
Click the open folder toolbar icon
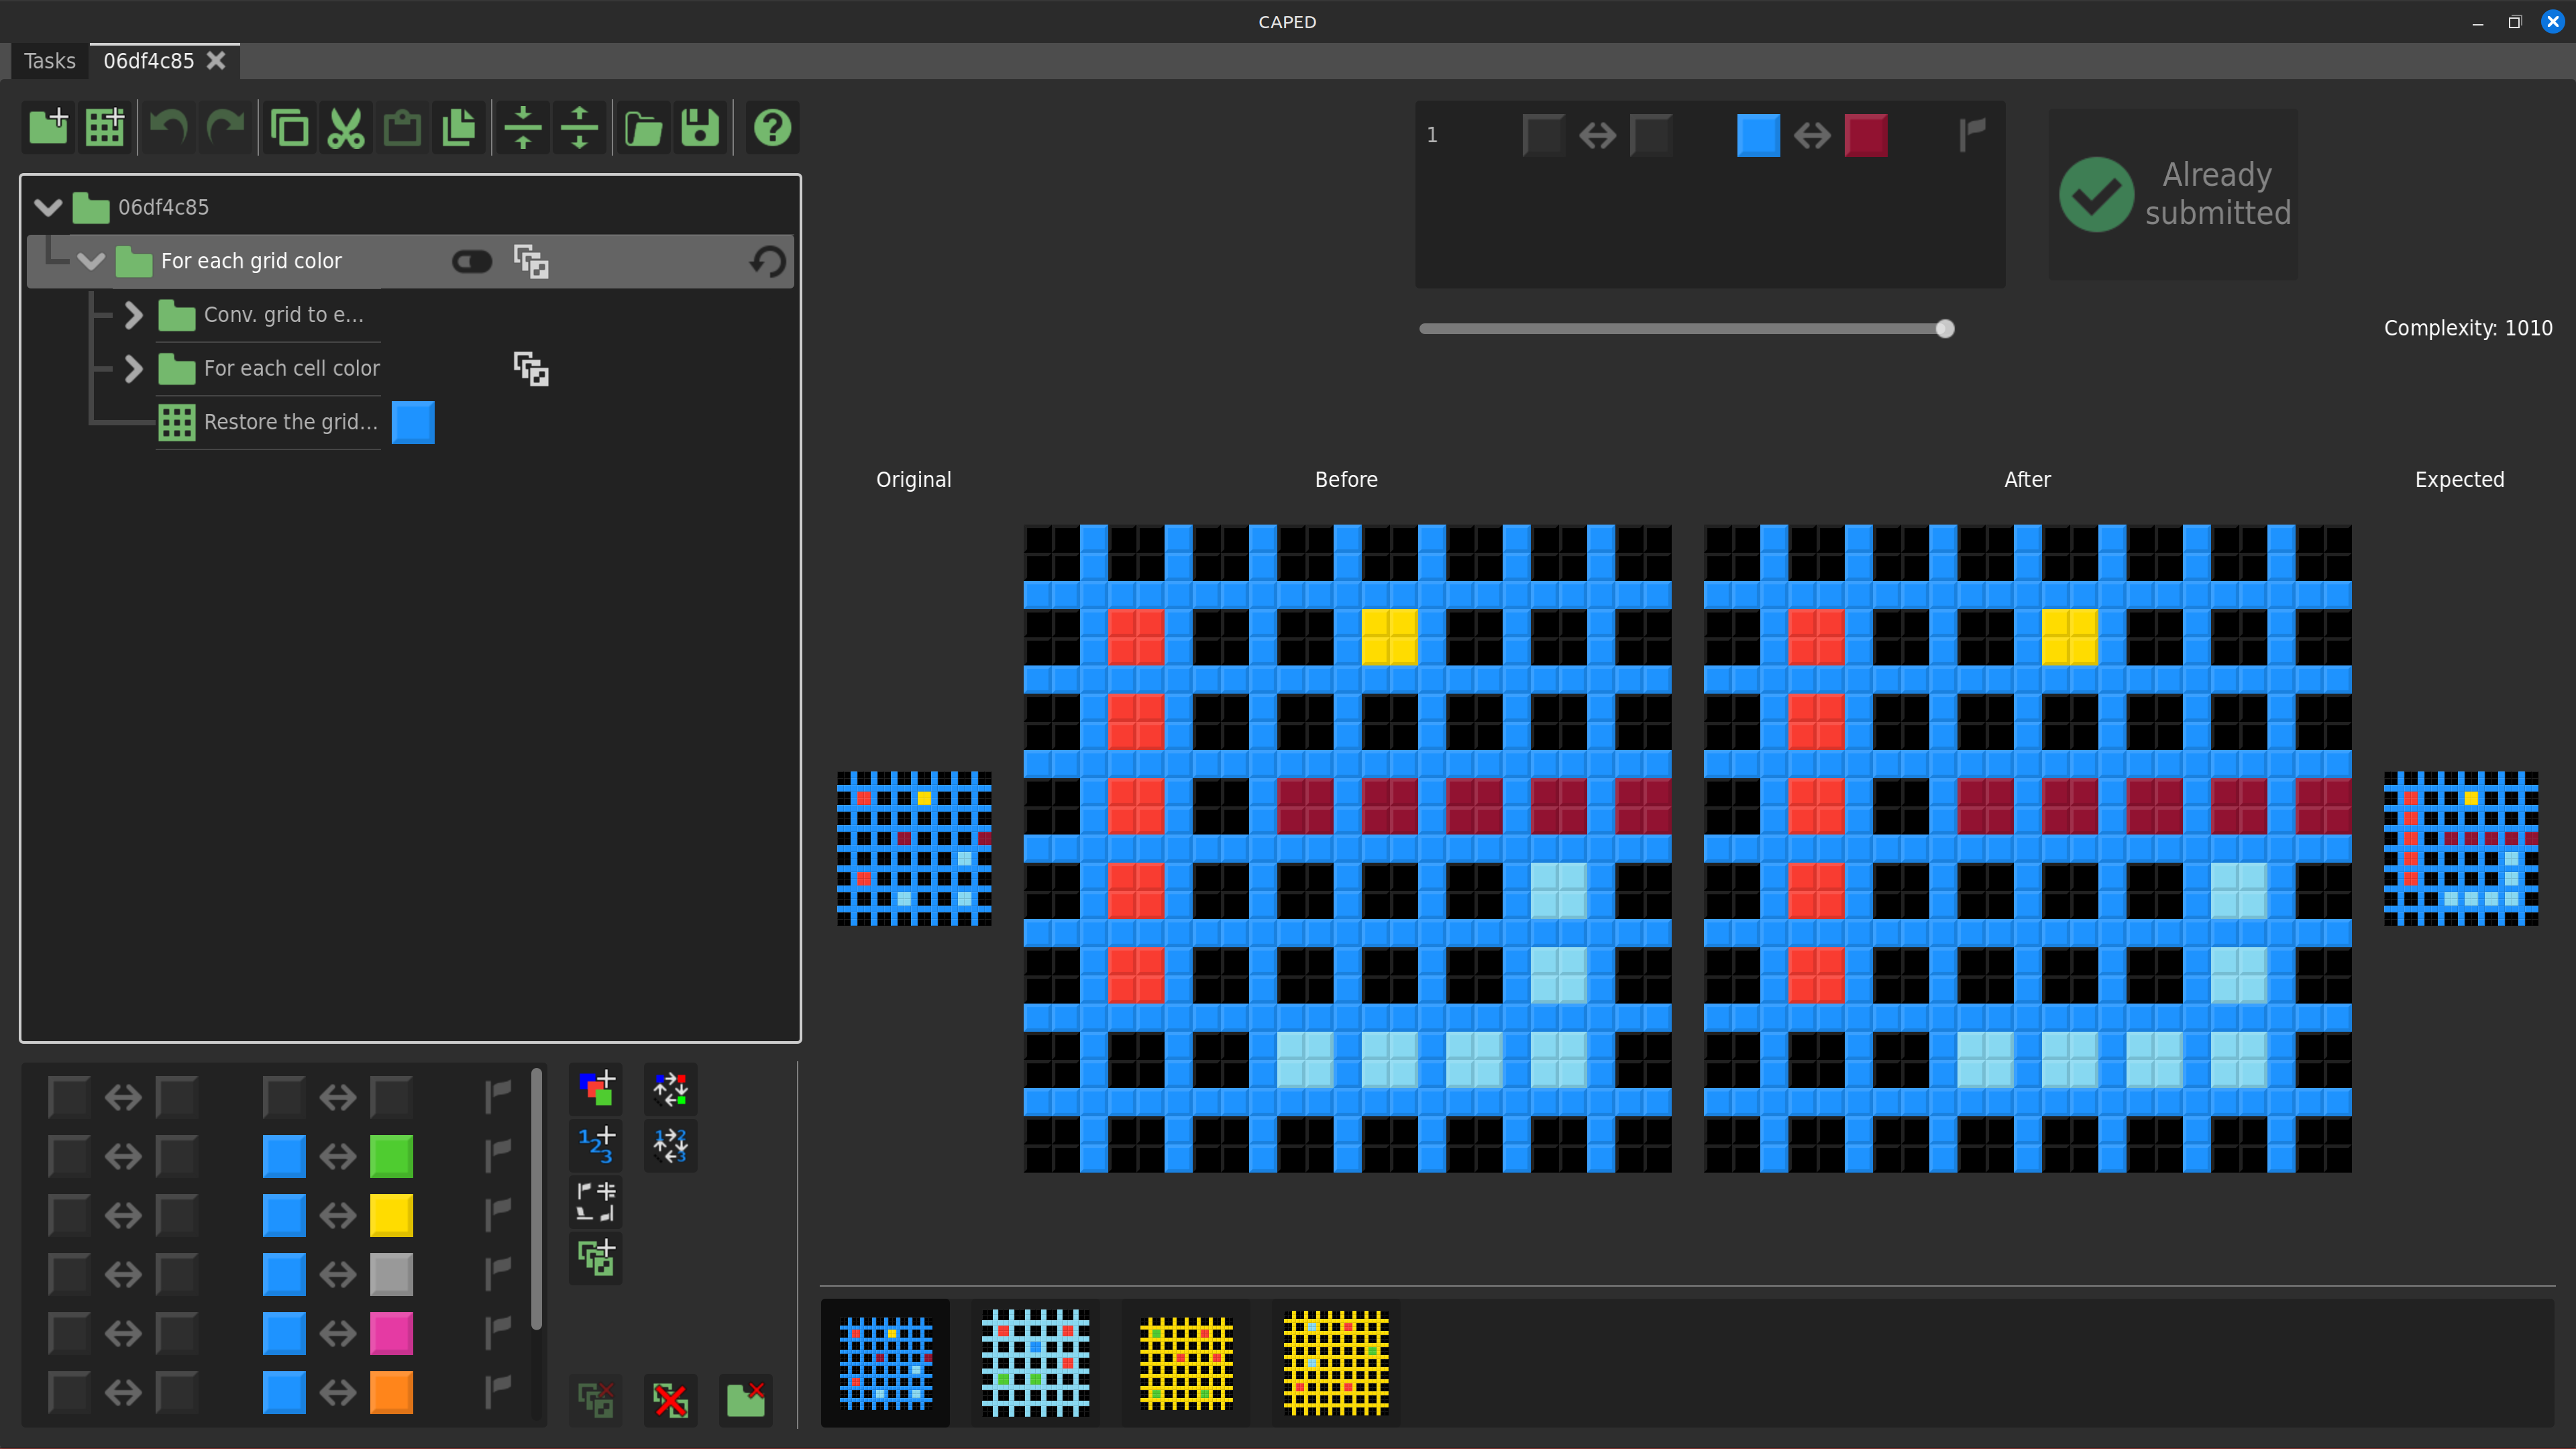pos(643,128)
